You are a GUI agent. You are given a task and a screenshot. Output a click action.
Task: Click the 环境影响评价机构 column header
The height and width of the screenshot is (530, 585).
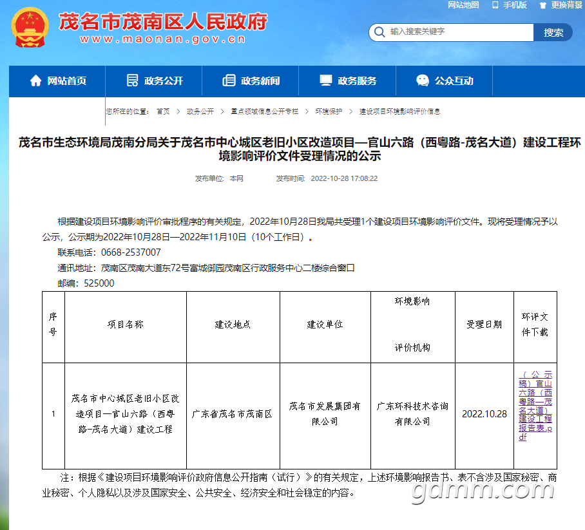pos(412,325)
